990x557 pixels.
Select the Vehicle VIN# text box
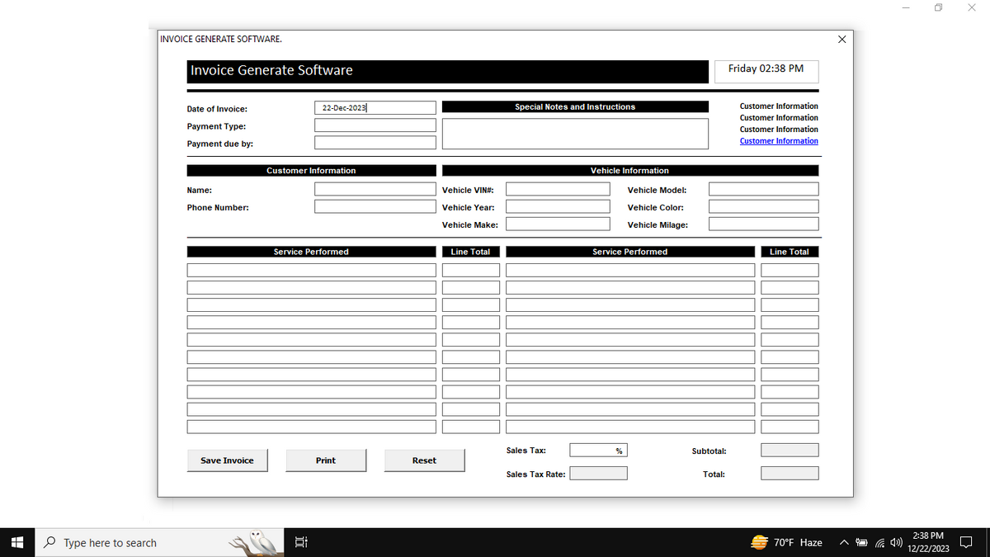click(558, 189)
